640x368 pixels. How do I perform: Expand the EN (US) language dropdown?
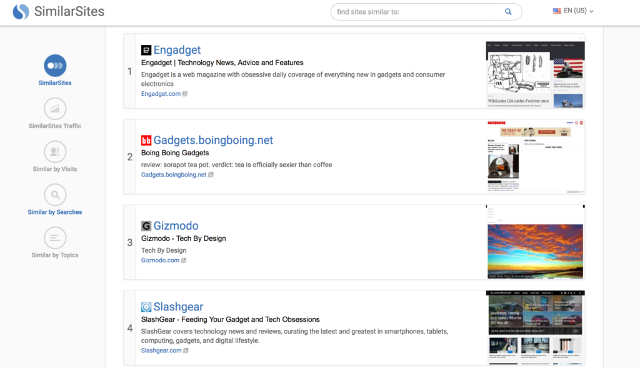pos(574,11)
